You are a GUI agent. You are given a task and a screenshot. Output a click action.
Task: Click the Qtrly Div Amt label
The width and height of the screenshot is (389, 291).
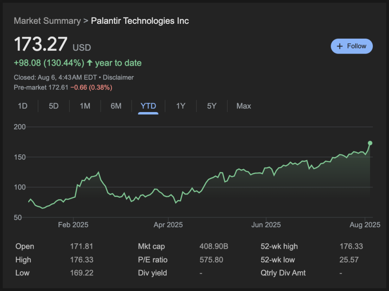click(283, 273)
